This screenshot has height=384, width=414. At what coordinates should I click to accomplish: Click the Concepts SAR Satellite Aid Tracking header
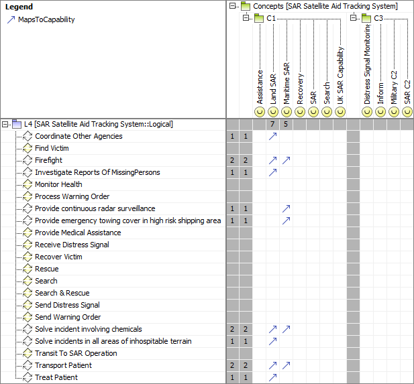coord(325,6)
